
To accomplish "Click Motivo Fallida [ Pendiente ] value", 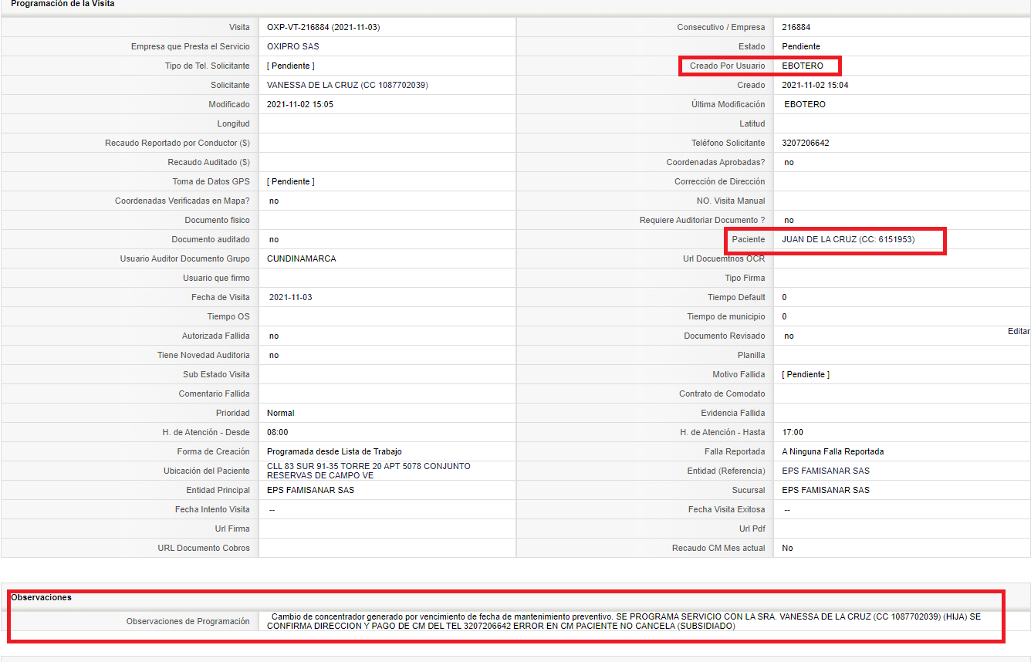I will tap(806, 374).
